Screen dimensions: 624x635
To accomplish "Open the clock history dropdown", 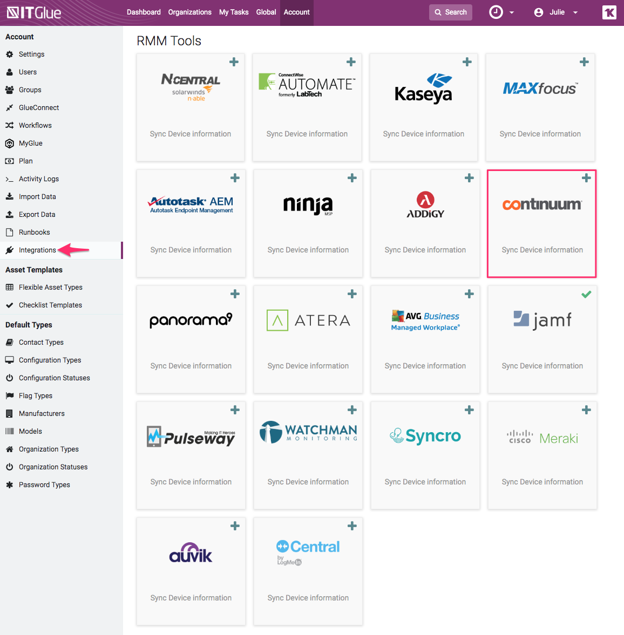I will click(x=501, y=12).
